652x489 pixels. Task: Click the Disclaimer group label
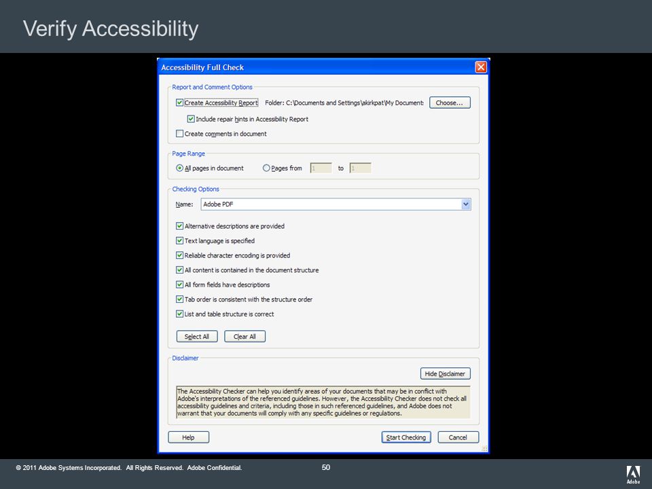pos(185,358)
